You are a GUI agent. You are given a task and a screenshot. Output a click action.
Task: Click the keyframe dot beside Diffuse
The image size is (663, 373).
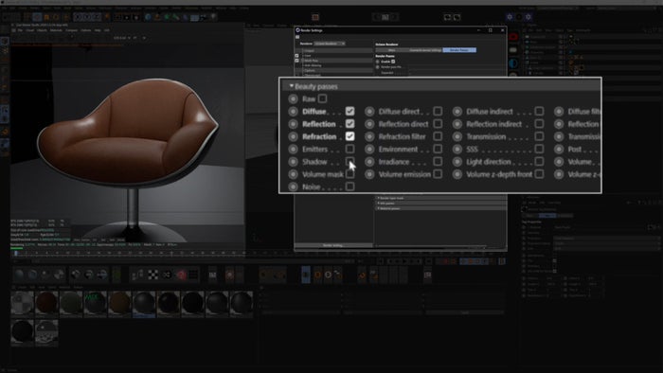(293, 112)
